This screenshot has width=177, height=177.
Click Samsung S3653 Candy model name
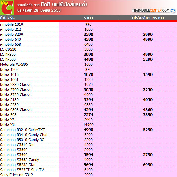[19, 160]
